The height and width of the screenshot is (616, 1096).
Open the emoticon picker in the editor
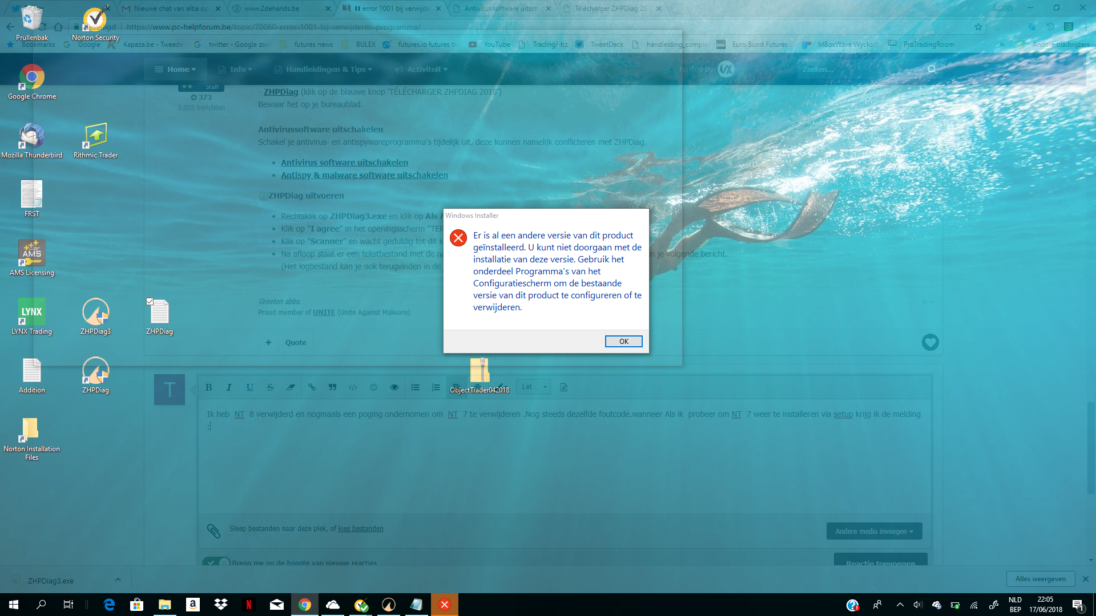tap(373, 387)
